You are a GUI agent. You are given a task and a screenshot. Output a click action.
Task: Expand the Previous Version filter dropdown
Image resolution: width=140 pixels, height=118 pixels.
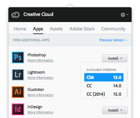[x=113, y=40]
